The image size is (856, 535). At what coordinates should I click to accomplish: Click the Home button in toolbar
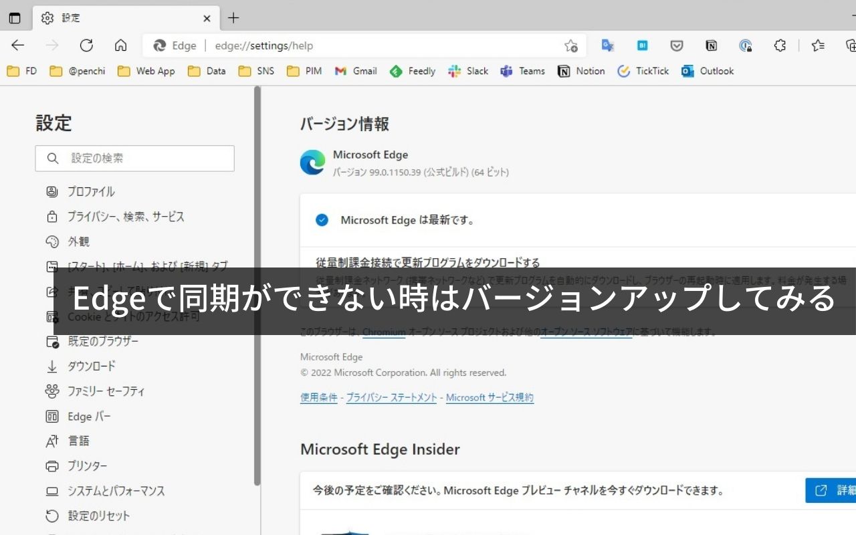point(120,45)
